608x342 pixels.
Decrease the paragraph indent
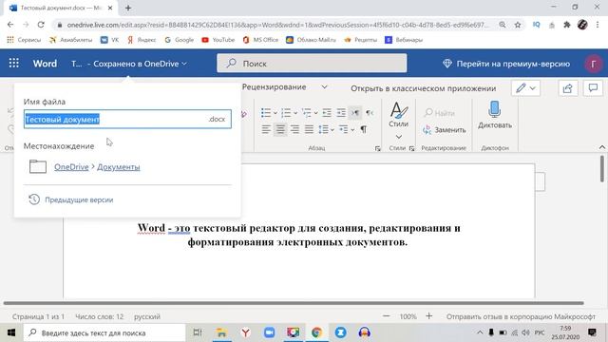(327, 113)
